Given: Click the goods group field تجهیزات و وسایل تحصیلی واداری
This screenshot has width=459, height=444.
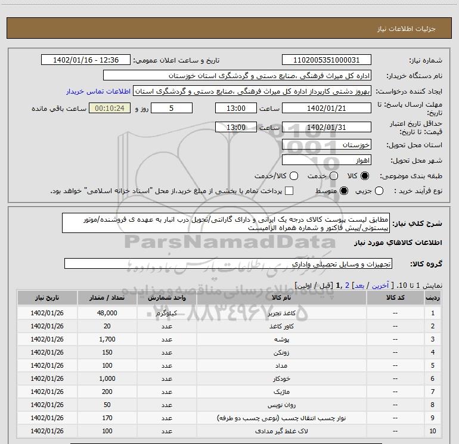Looking at the screenshot, I should 228,263.
